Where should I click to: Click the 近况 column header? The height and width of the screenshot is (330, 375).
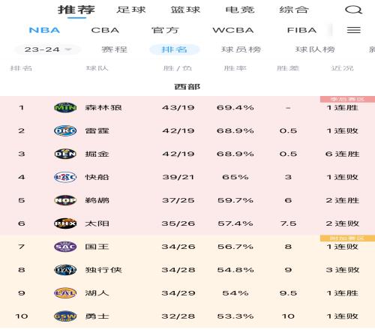pyautogui.click(x=343, y=68)
